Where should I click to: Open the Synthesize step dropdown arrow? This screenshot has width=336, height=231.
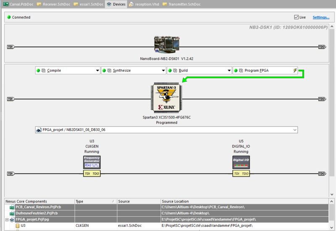tap(163, 71)
